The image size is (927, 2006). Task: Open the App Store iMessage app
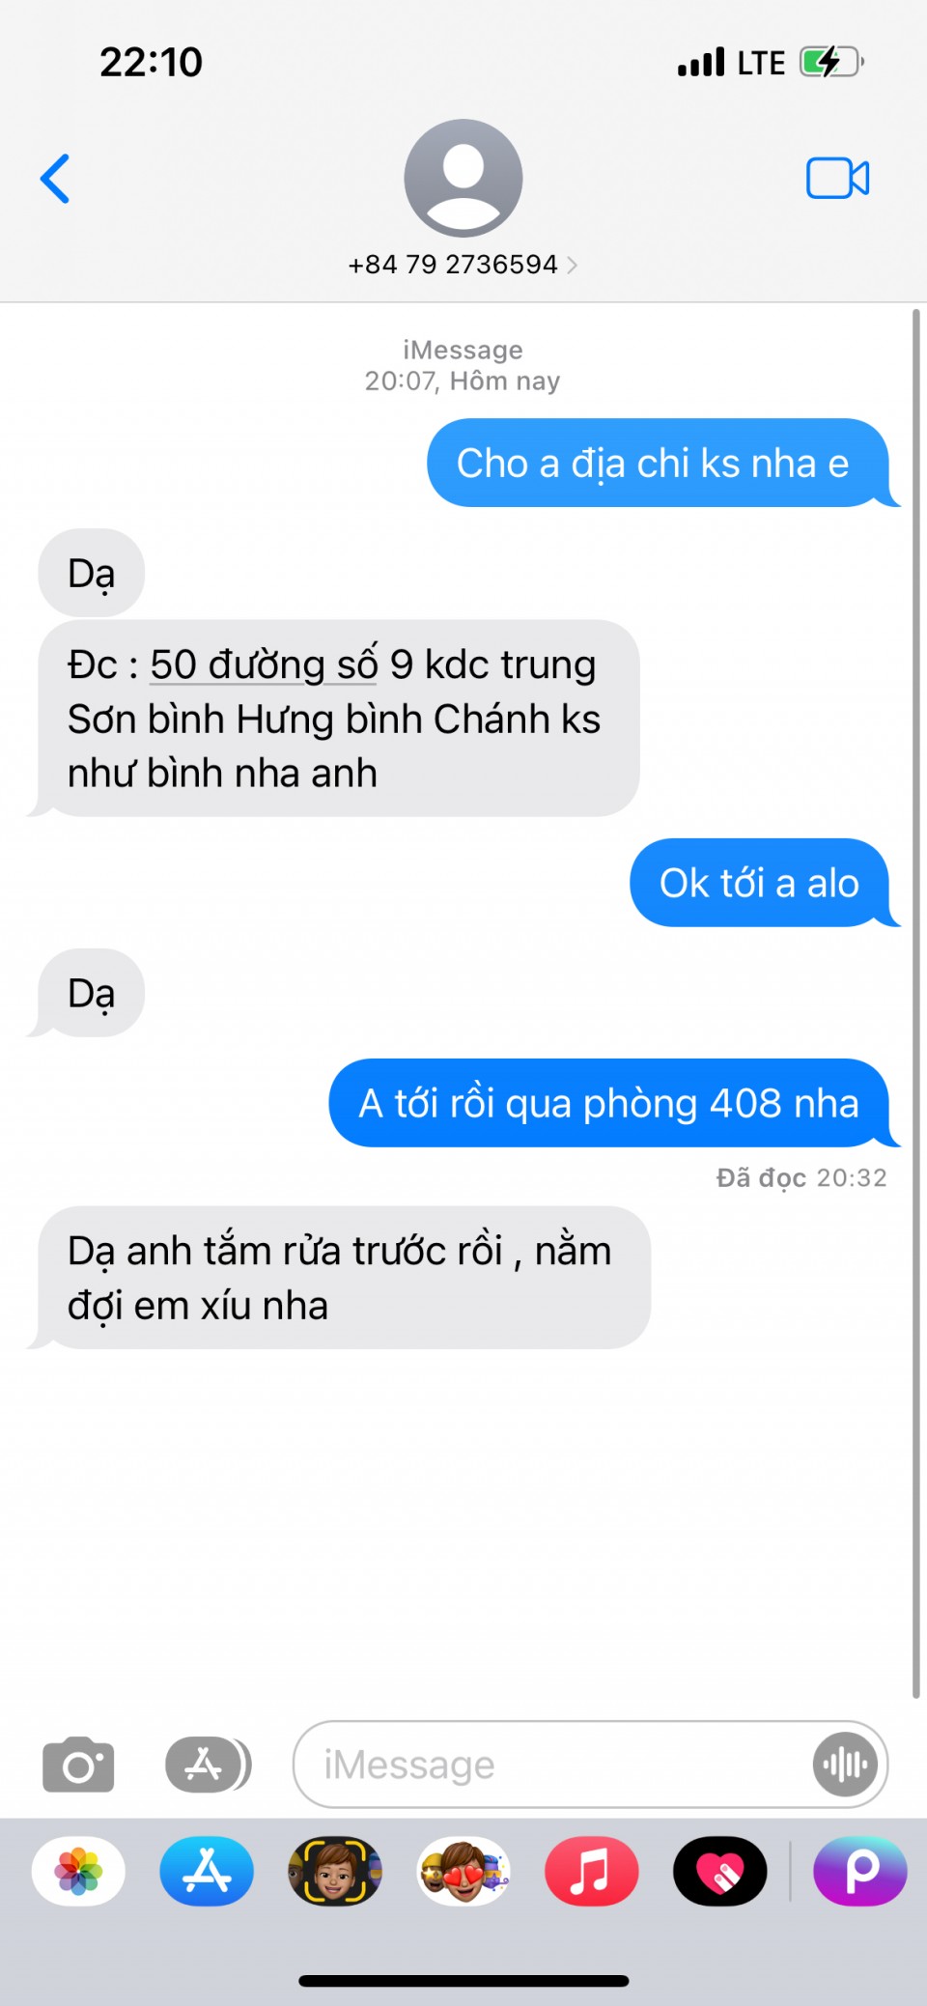207,1871
